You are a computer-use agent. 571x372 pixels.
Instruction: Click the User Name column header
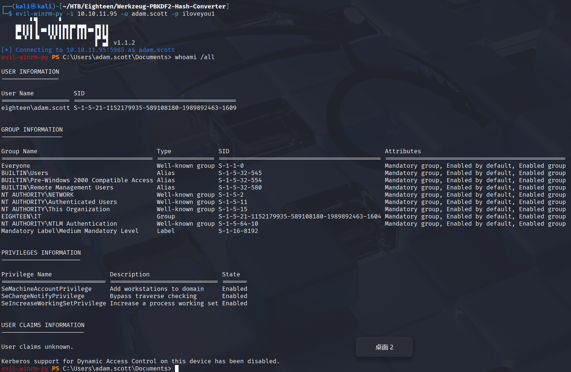click(x=17, y=93)
